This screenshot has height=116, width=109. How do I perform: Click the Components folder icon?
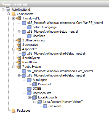[14, 14]
